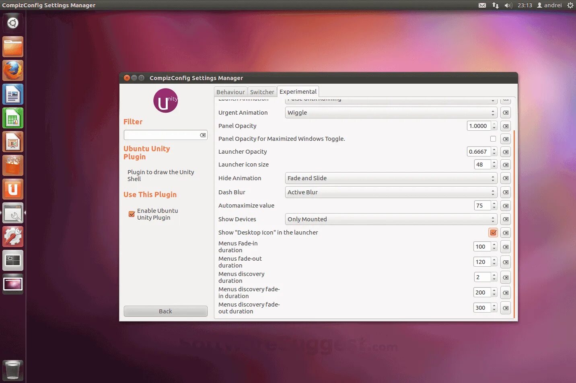Open the Urgent Animation dropdown
The width and height of the screenshot is (576, 383).
391,113
